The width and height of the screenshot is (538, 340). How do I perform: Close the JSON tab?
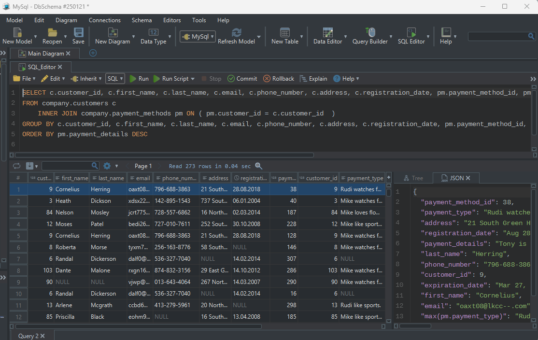(x=468, y=178)
